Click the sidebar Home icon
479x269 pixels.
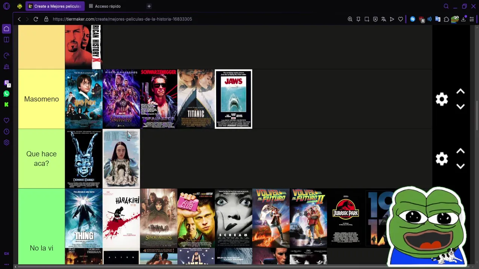click(x=6, y=29)
